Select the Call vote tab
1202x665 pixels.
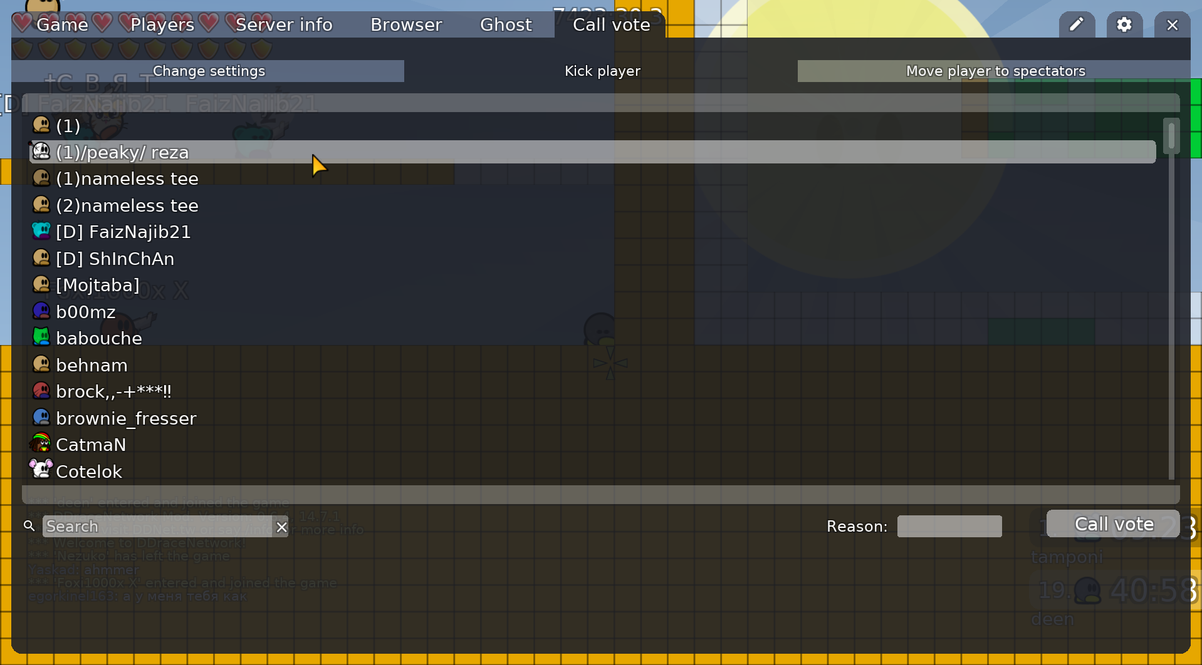(612, 25)
